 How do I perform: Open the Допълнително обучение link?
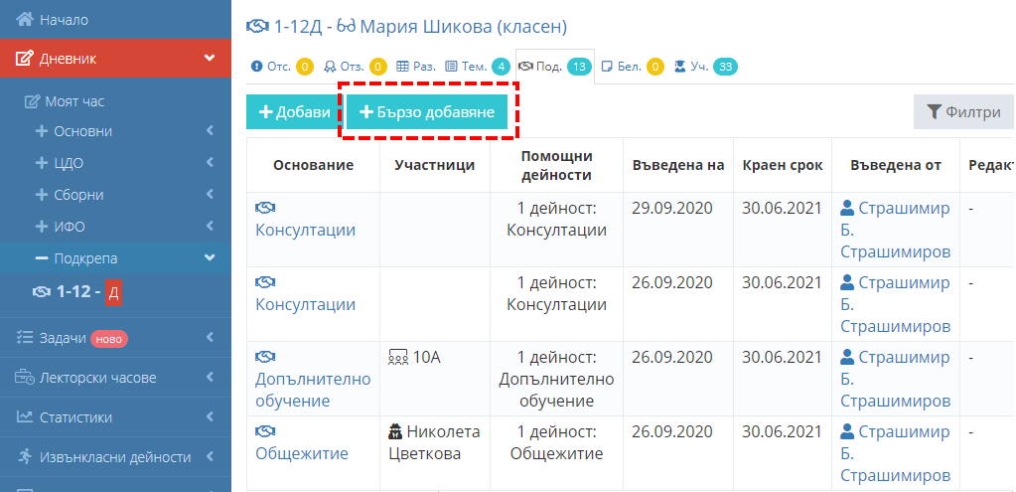pos(313,390)
